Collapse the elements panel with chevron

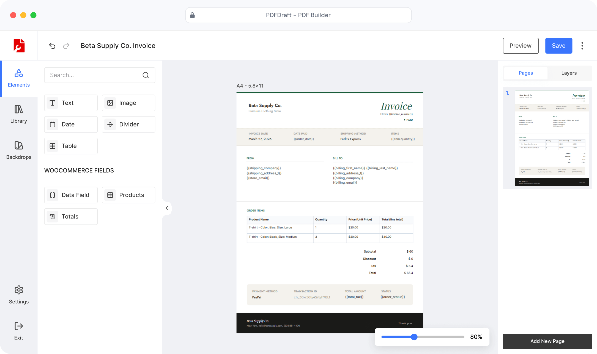point(167,208)
